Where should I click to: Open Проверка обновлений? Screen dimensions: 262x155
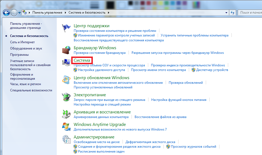click(186, 83)
